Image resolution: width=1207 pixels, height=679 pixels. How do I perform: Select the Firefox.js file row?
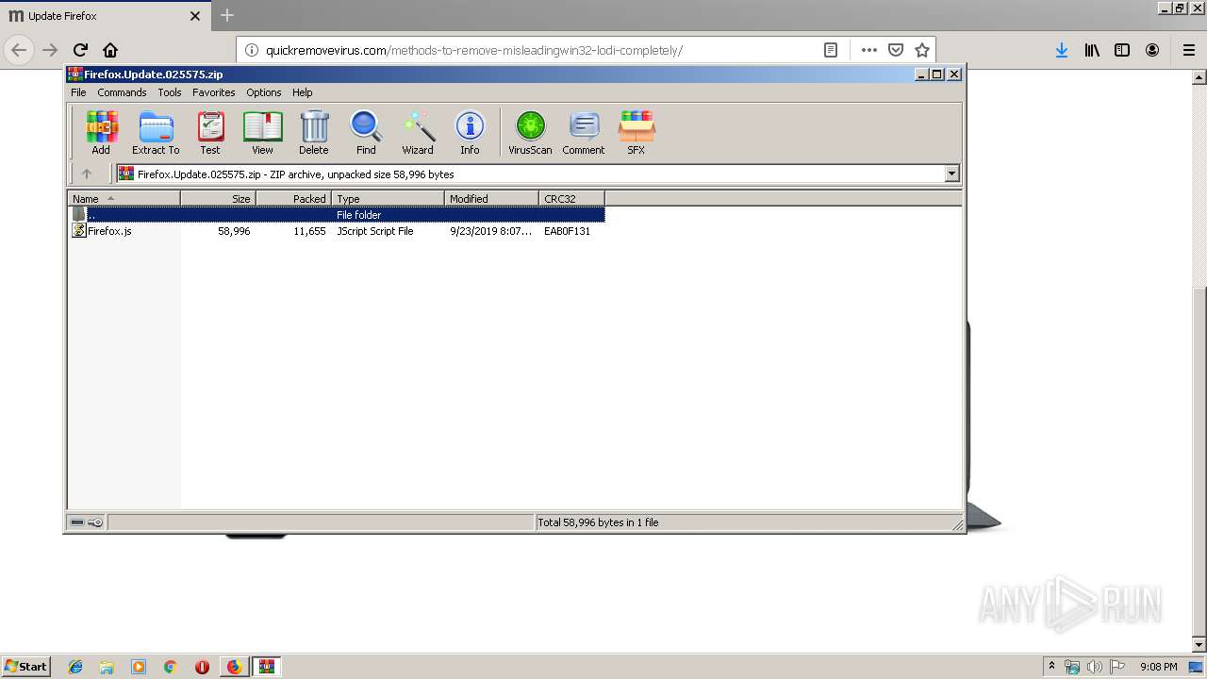[x=336, y=231]
